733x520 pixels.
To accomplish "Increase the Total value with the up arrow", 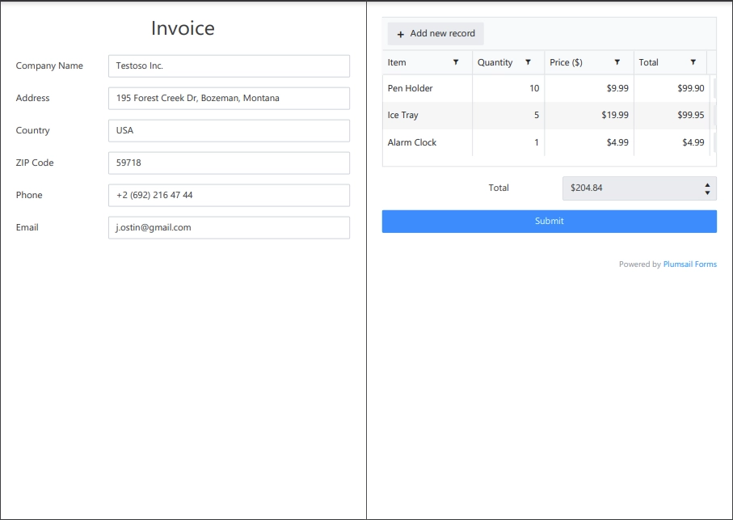I will (707, 184).
